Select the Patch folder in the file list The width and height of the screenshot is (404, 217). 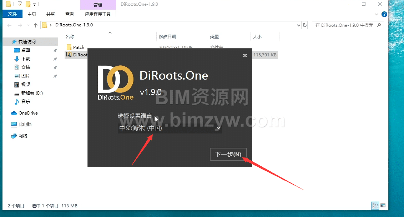tap(79, 47)
